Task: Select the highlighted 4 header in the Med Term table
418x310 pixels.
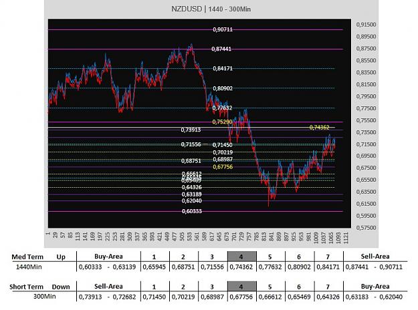Action: point(241,257)
